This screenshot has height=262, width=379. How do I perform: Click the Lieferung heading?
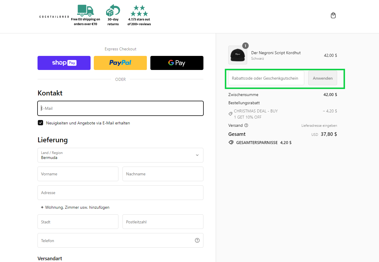53,140
